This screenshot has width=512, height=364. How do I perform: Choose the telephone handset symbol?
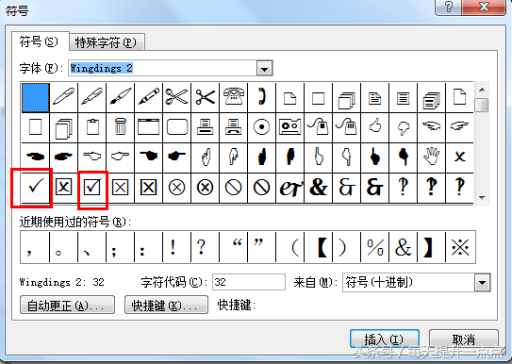point(261,97)
